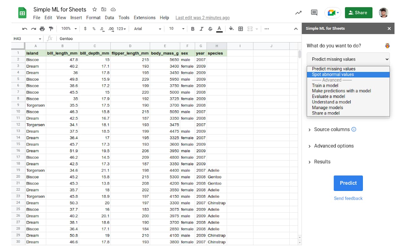Toggle bold formatting
Viewport: 406px width, 248px height.
coord(193,29)
